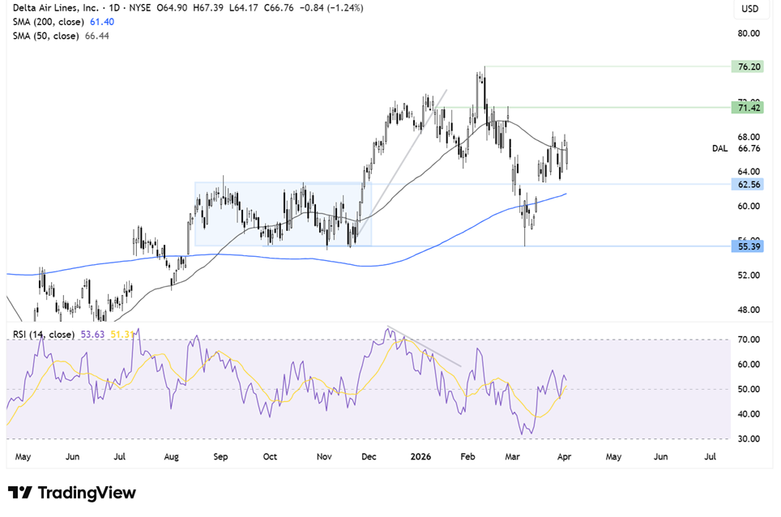Click the RSI 50.00 axis label
This screenshot has height=517, width=781.
coord(749,389)
